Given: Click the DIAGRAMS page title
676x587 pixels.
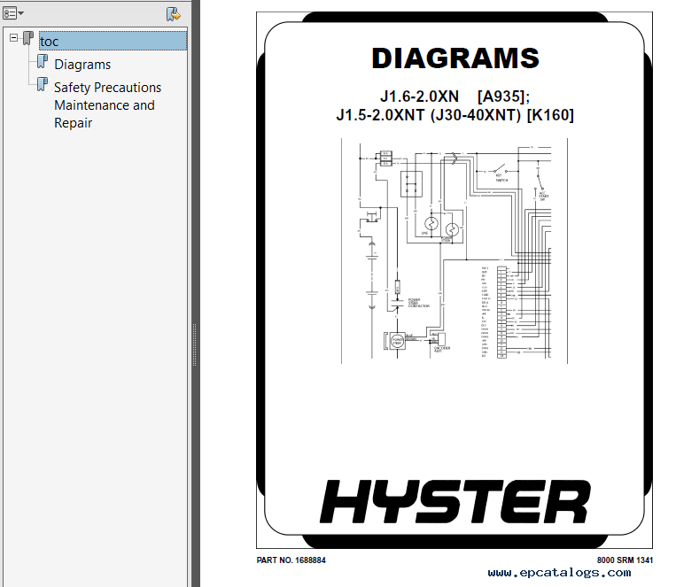Looking at the screenshot, I should pyautogui.click(x=455, y=58).
